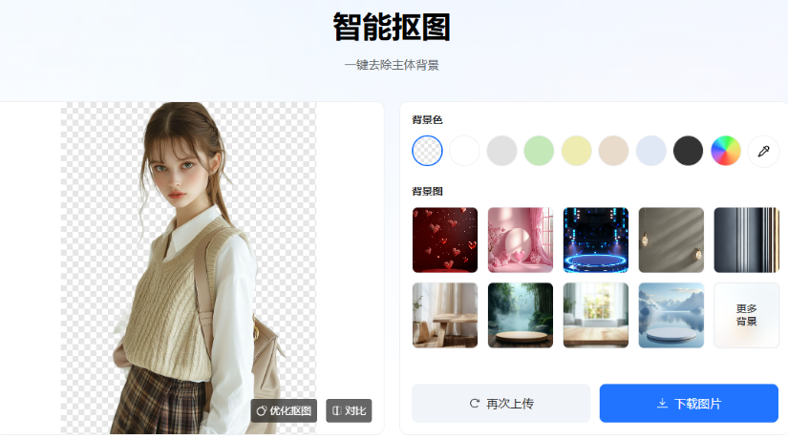Activate the eyedropper color tool
The image size is (788, 439).
click(x=763, y=151)
